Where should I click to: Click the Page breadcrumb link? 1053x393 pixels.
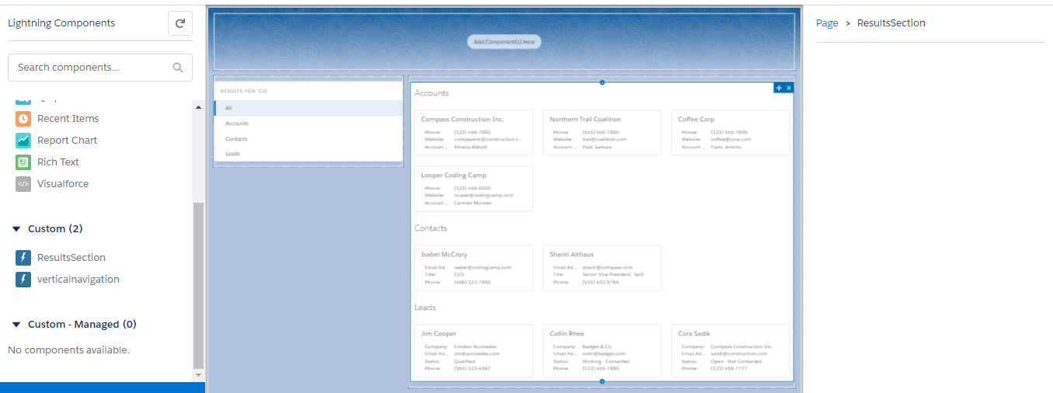tap(827, 23)
